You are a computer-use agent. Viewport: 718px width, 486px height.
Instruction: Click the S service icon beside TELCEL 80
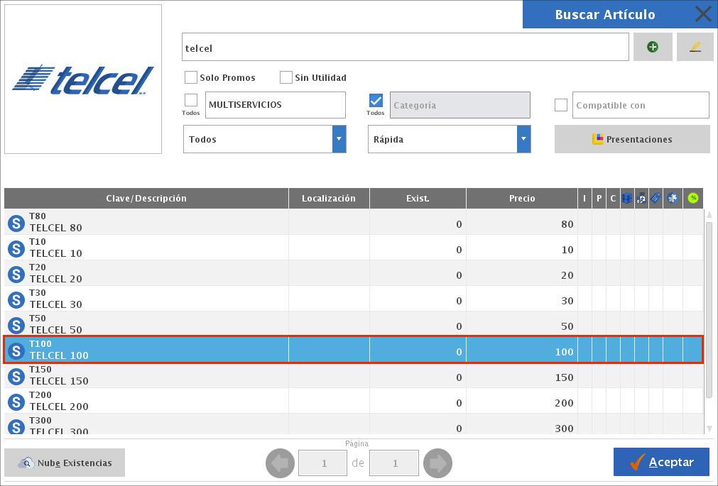tap(16, 224)
